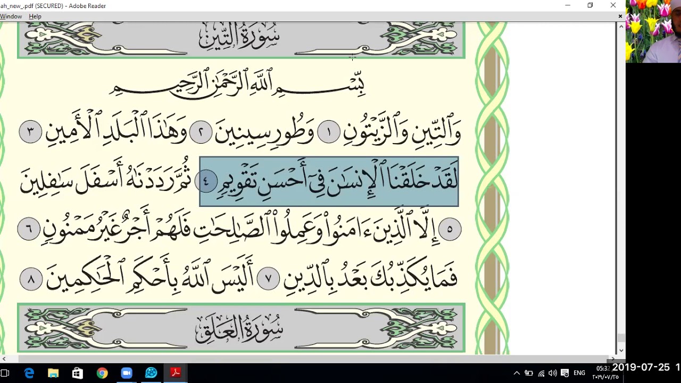
Task: Show hidden system tray icons
Action: pyautogui.click(x=517, y=373)
